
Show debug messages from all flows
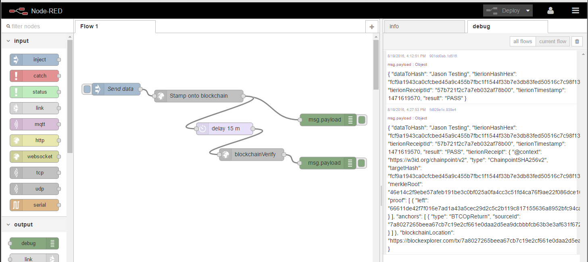523,41
